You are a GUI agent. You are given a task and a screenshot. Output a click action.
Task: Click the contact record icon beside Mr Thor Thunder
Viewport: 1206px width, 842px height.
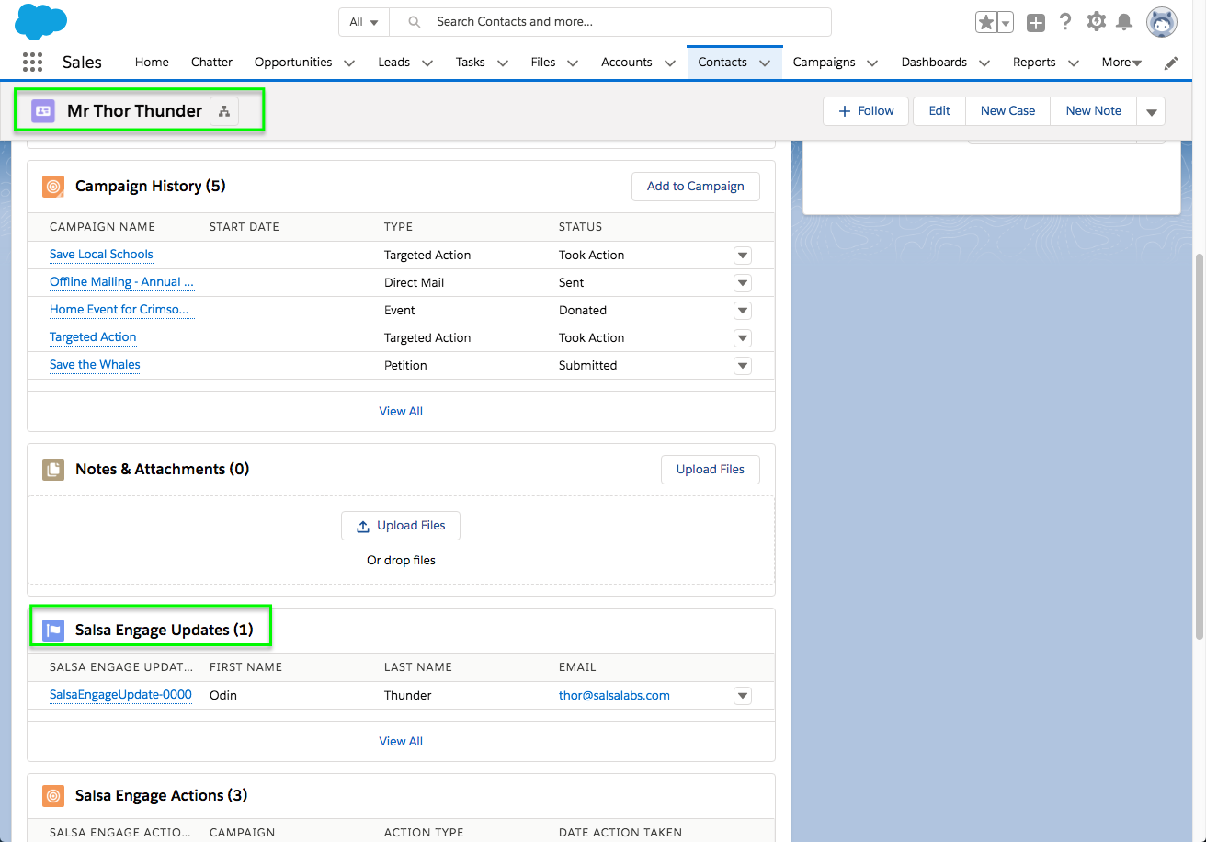(42, 111)
